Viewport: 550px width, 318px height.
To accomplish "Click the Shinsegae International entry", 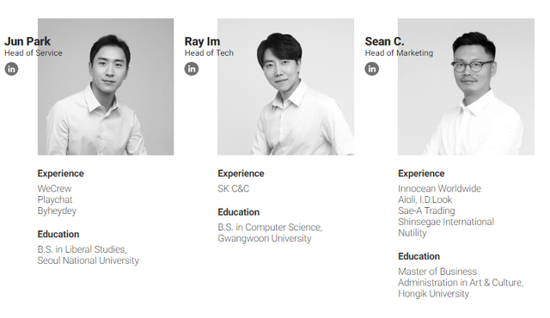I will coord(446,222).
